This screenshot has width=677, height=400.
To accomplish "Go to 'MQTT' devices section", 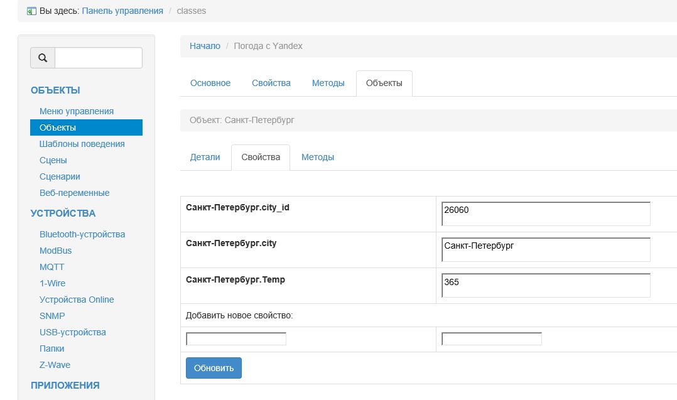I will 52,267.
